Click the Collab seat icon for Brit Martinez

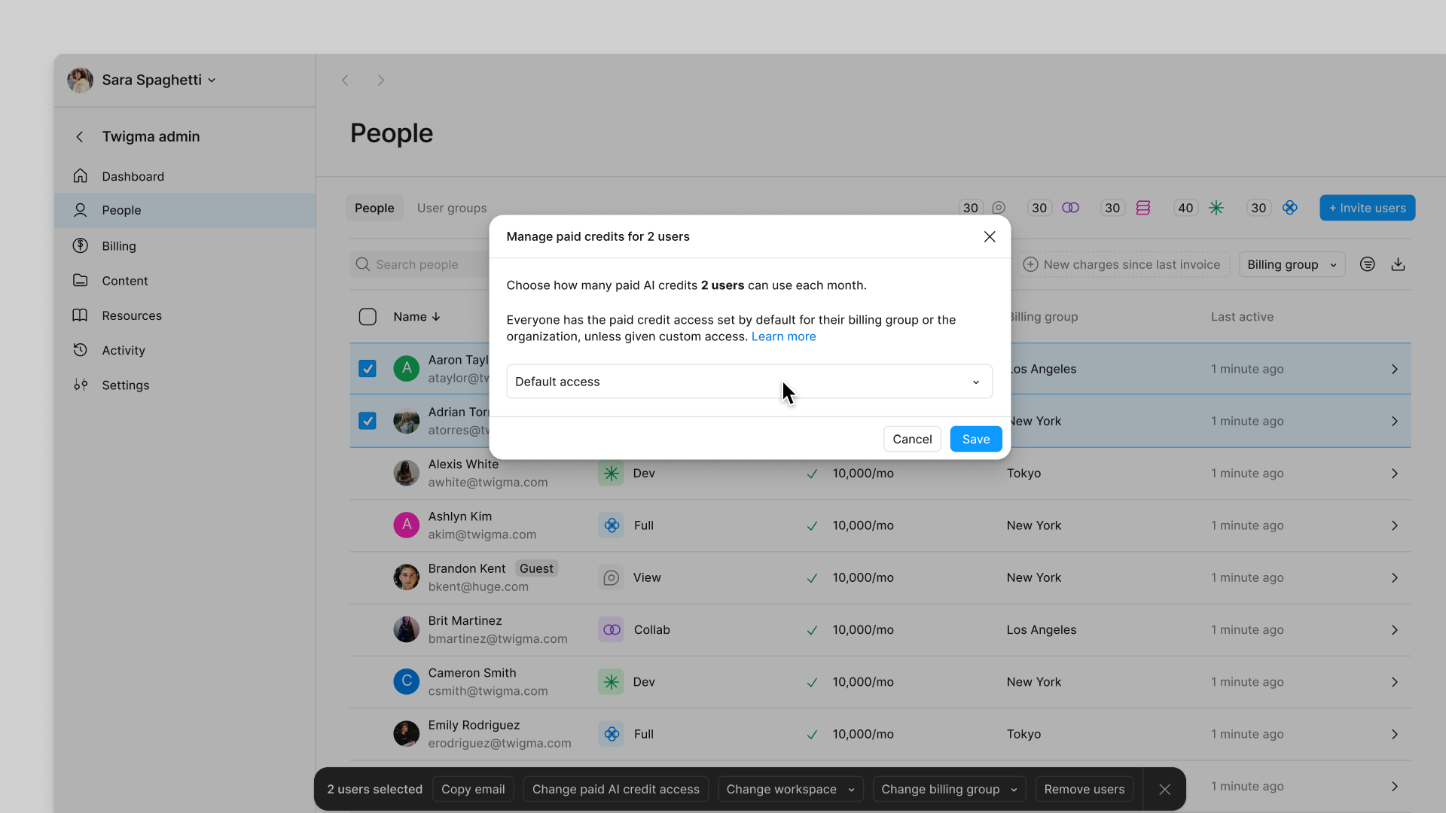tap(611, 630)
